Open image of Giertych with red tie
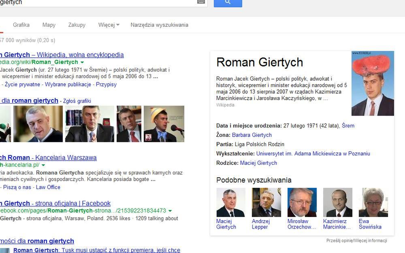 [129, 124]
